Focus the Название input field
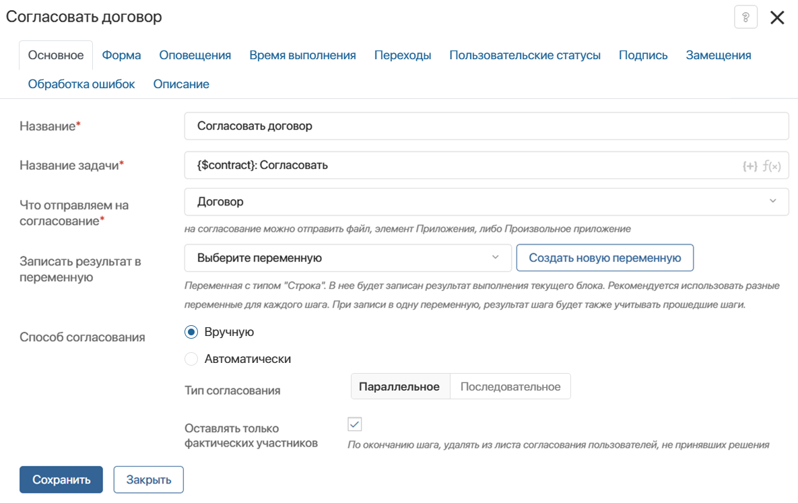This screenshot has height=503, width=798. click(486, 127)
